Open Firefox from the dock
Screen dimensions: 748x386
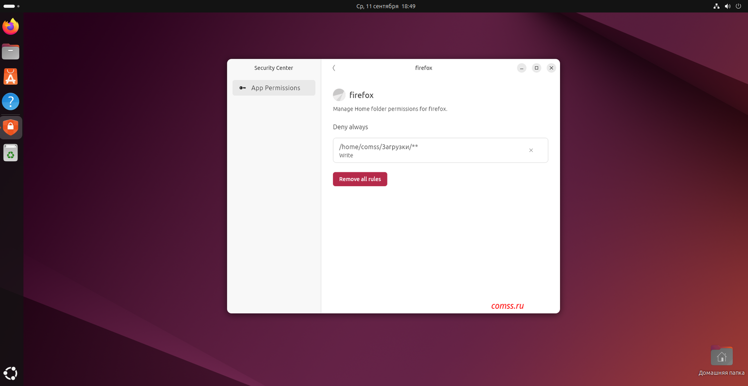[10, 26]
